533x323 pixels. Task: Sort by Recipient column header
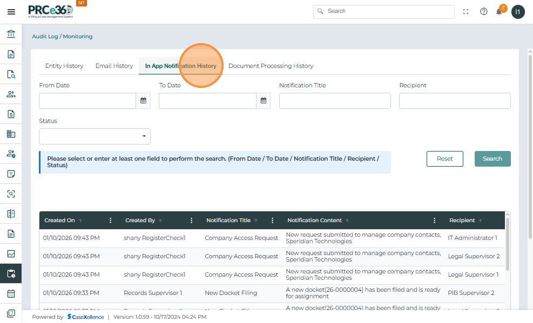(x=462, y=221)
